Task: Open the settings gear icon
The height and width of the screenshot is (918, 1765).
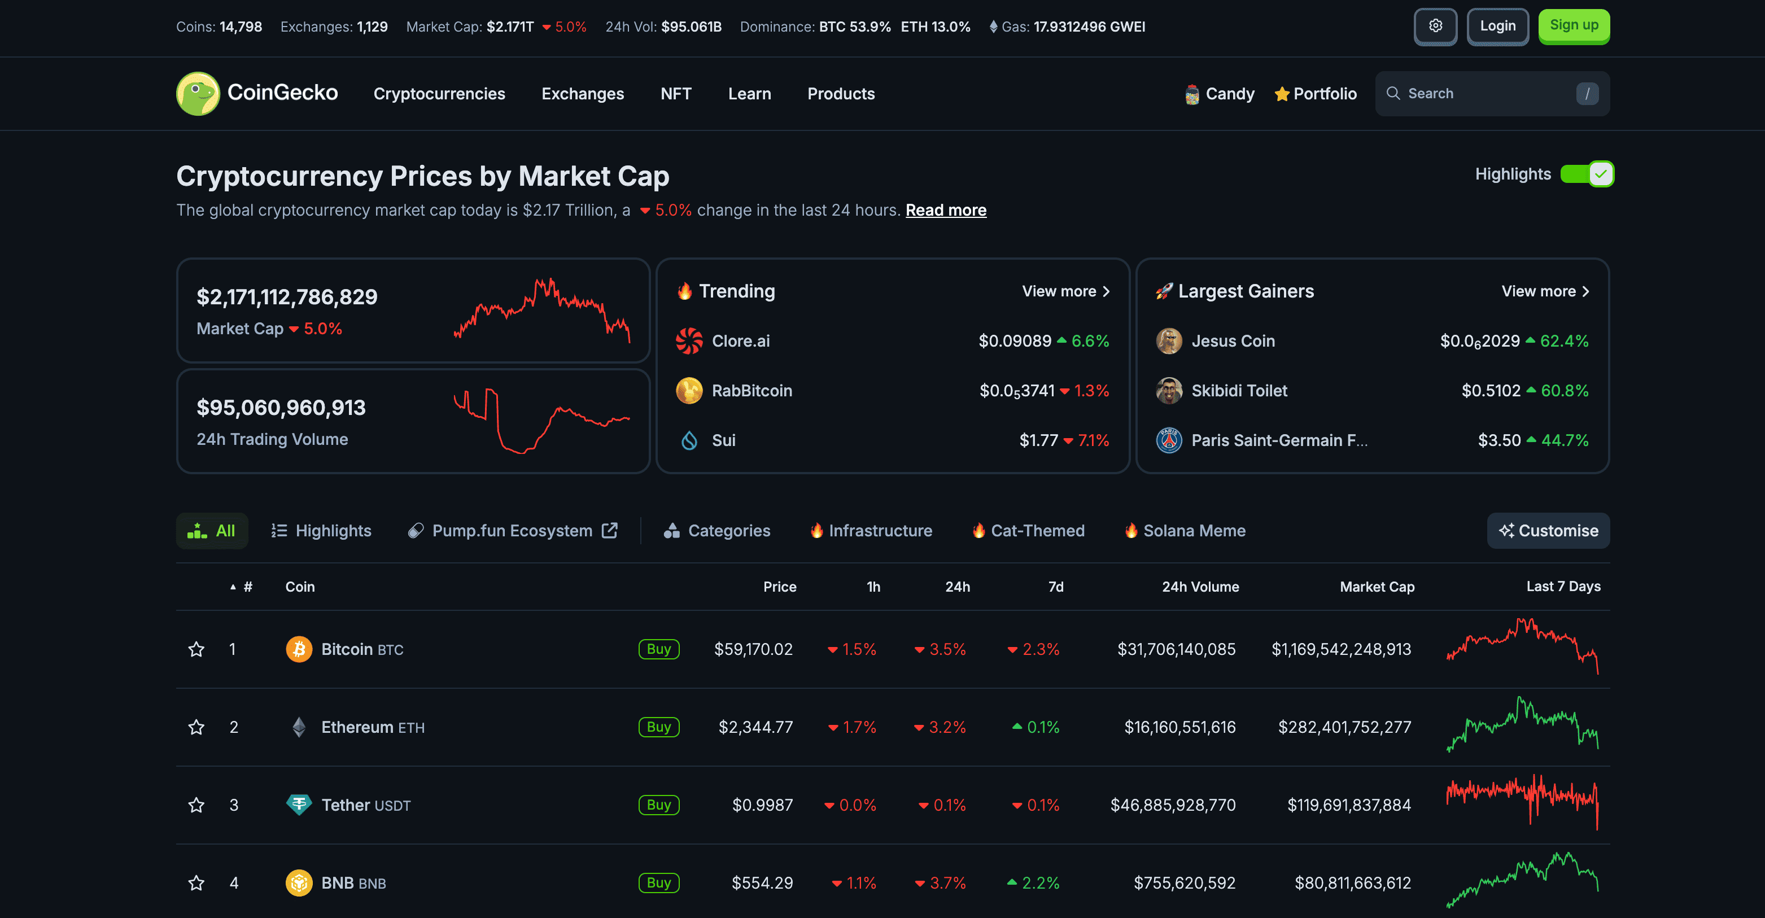Action: (1435, 26)
